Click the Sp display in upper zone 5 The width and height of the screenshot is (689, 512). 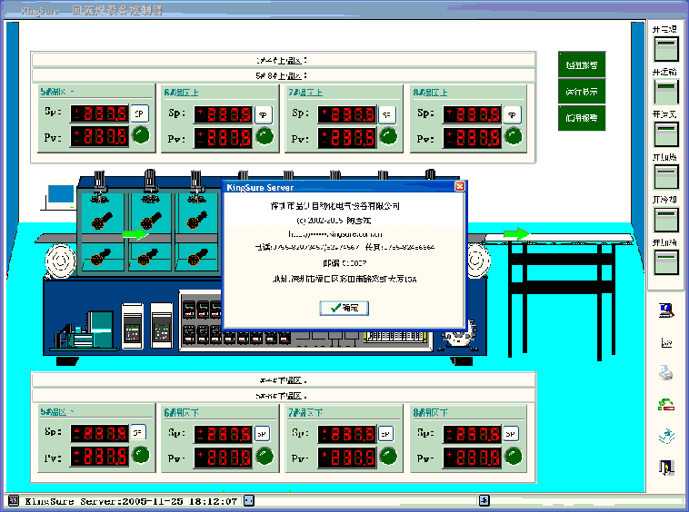(x=100, y=113)
